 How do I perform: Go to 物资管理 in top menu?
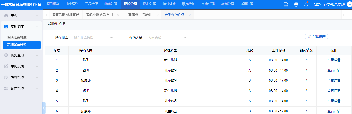111,4
